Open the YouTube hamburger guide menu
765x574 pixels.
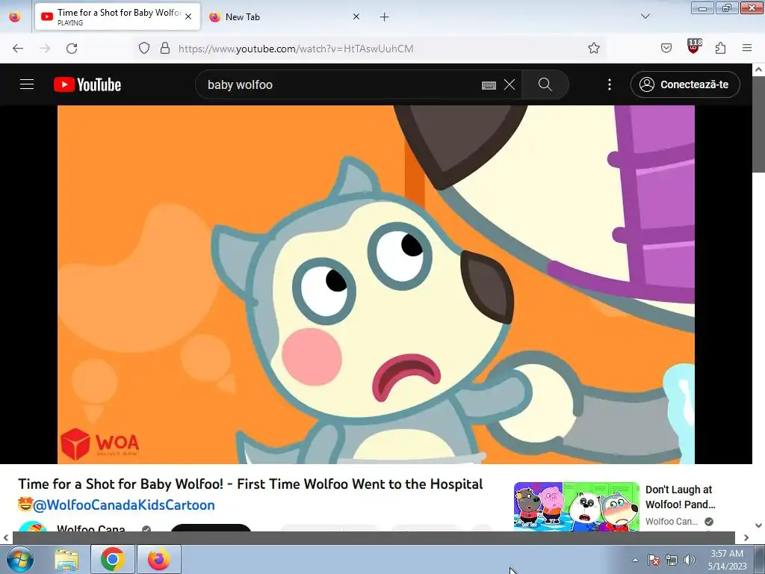tap(27, 84)
